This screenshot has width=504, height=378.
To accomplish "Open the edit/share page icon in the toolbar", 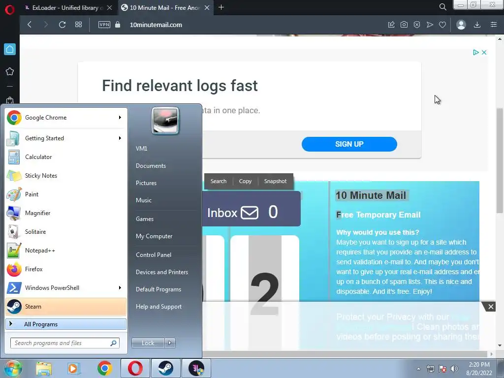I will tap(391, 25).
